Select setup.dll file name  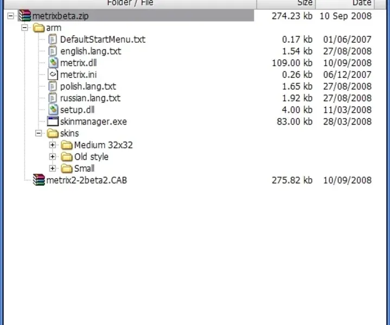click(78, 110)
